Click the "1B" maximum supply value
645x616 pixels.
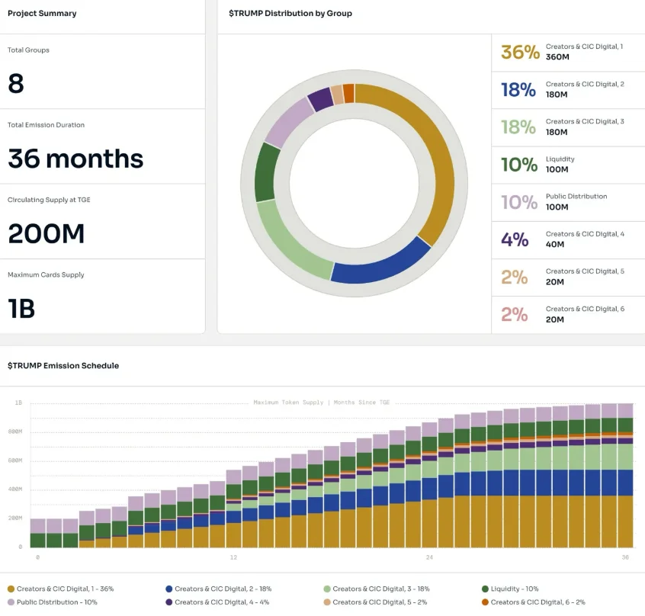21,309
